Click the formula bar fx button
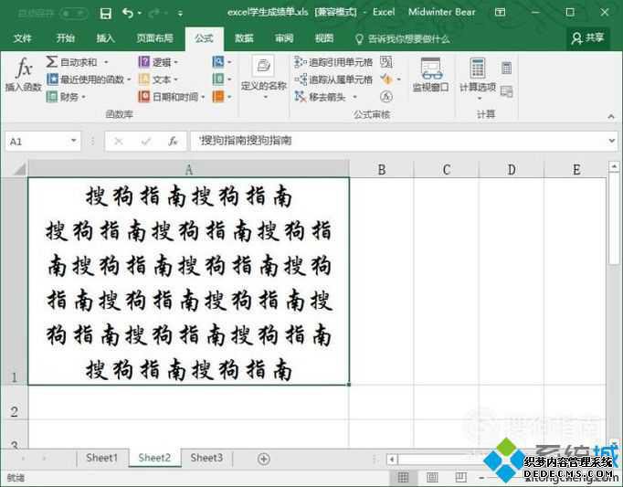The width and height of the screenshot is (623, 487). coord(173,141)
